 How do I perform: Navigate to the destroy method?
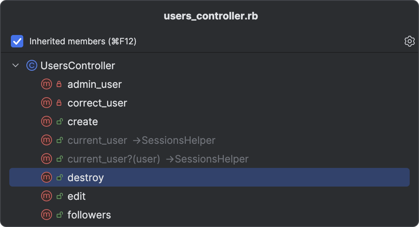tap(86, 178)
